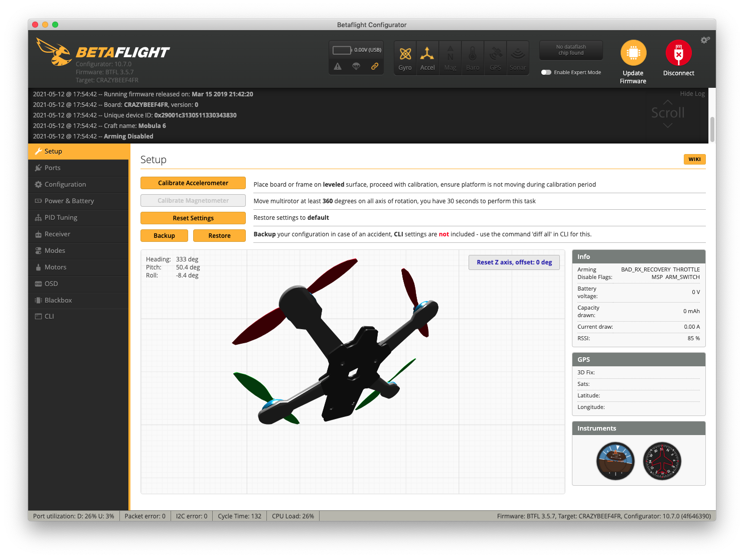Image resolution: width=744 pixels, height=558 pixels.
Task: Click Calibrate Magnetometer button
Action: (x=193, y=201)
